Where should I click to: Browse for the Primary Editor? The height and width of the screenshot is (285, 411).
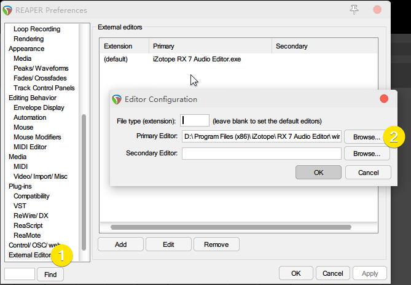coord(366,137)
